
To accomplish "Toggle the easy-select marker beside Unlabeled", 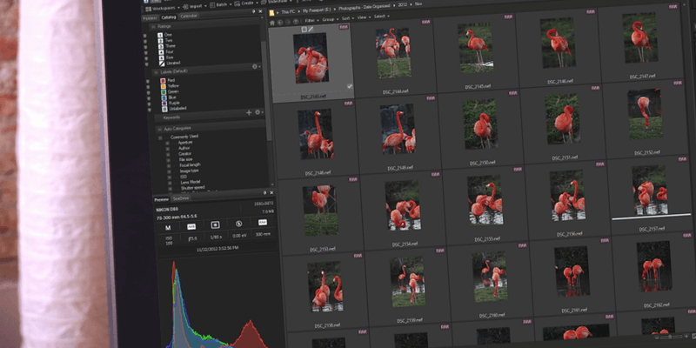I will click(149, 110).
